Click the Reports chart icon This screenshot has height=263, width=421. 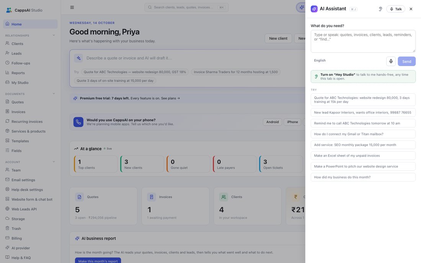(7, 73)
